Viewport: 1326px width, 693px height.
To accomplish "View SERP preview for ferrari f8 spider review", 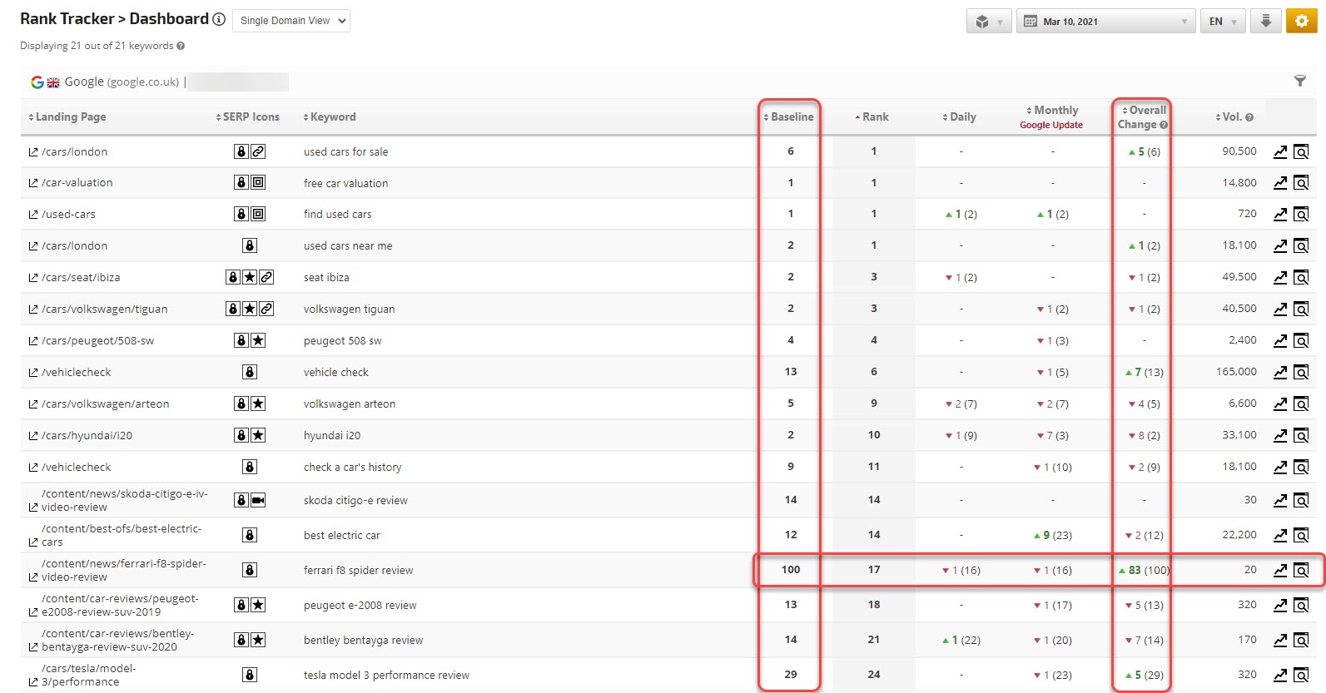I will coord(1301,570).
